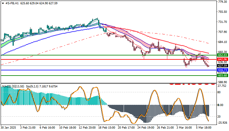Viewport: 229px width, 131px height.
Task: Select the 6 Feb 16:00 time label
Action: [47, 128]
